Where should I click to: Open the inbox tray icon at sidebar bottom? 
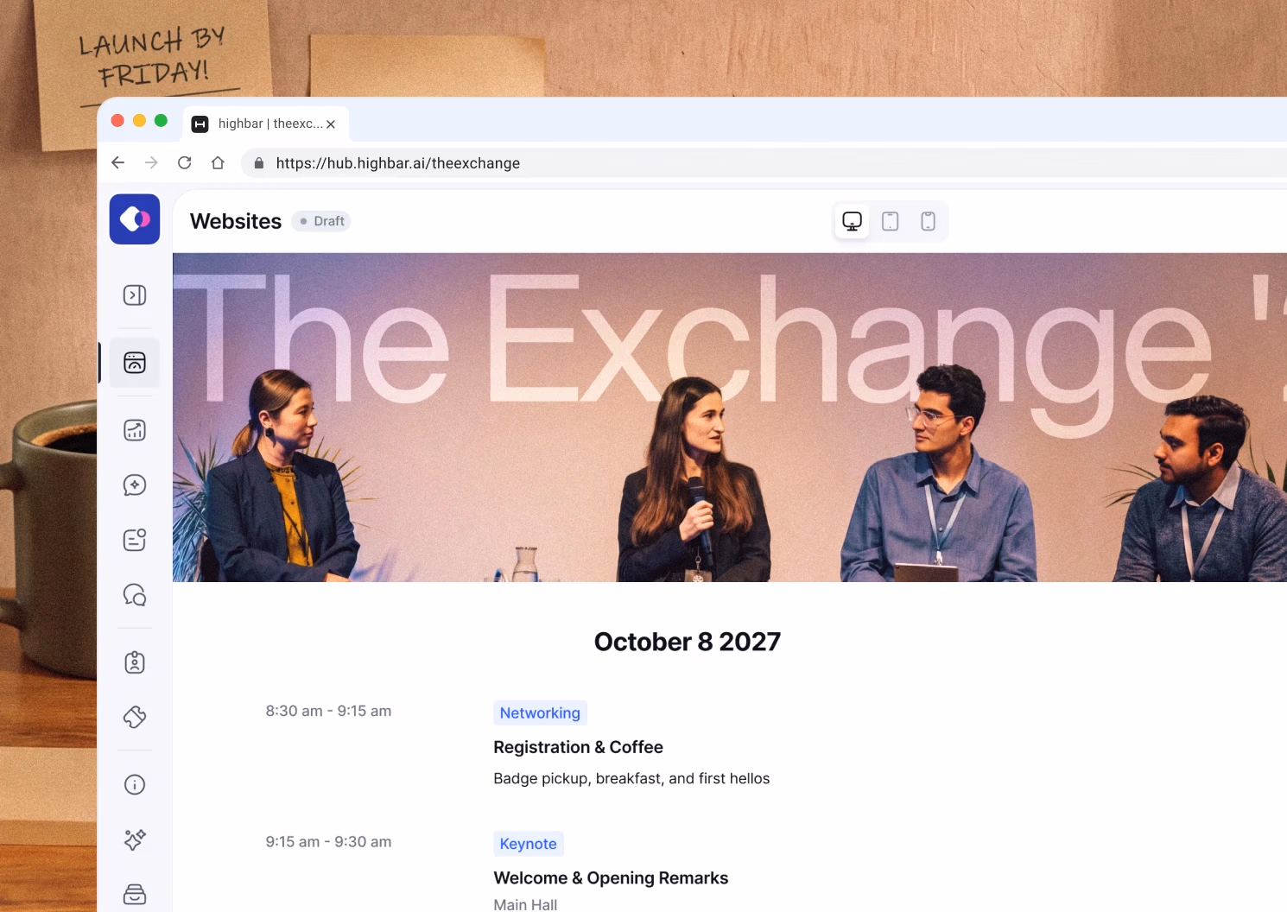pyautogui.click(x=135, y=894)
